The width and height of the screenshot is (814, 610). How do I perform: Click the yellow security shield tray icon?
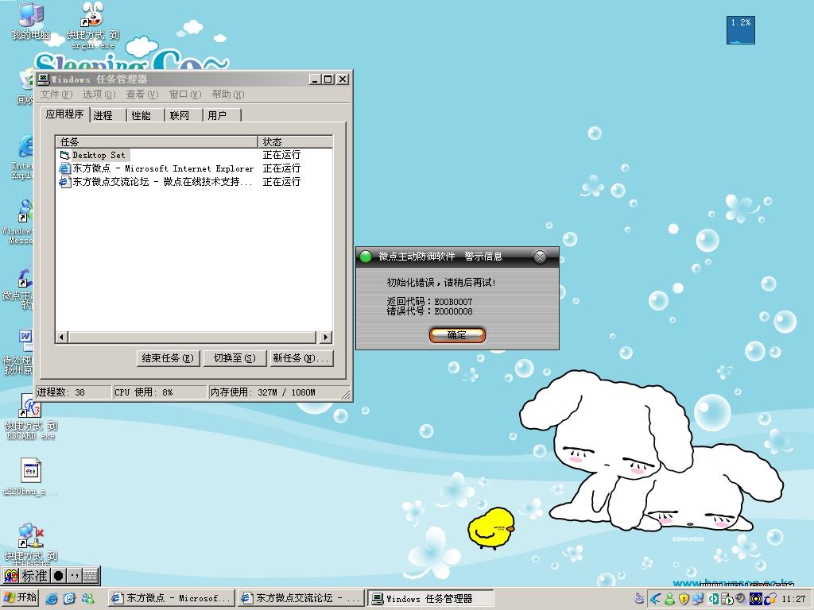(684, 599)
